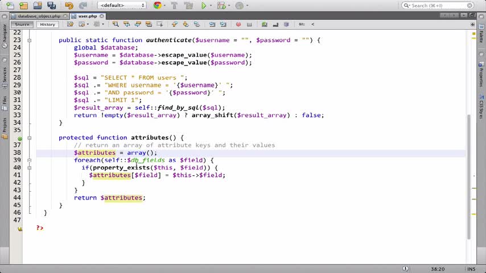Switch to the Source view button

(x=22, y=24)
